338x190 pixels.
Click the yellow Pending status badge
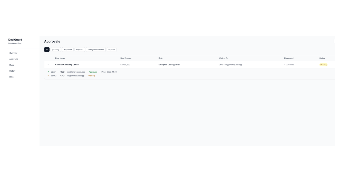point(323,65)
